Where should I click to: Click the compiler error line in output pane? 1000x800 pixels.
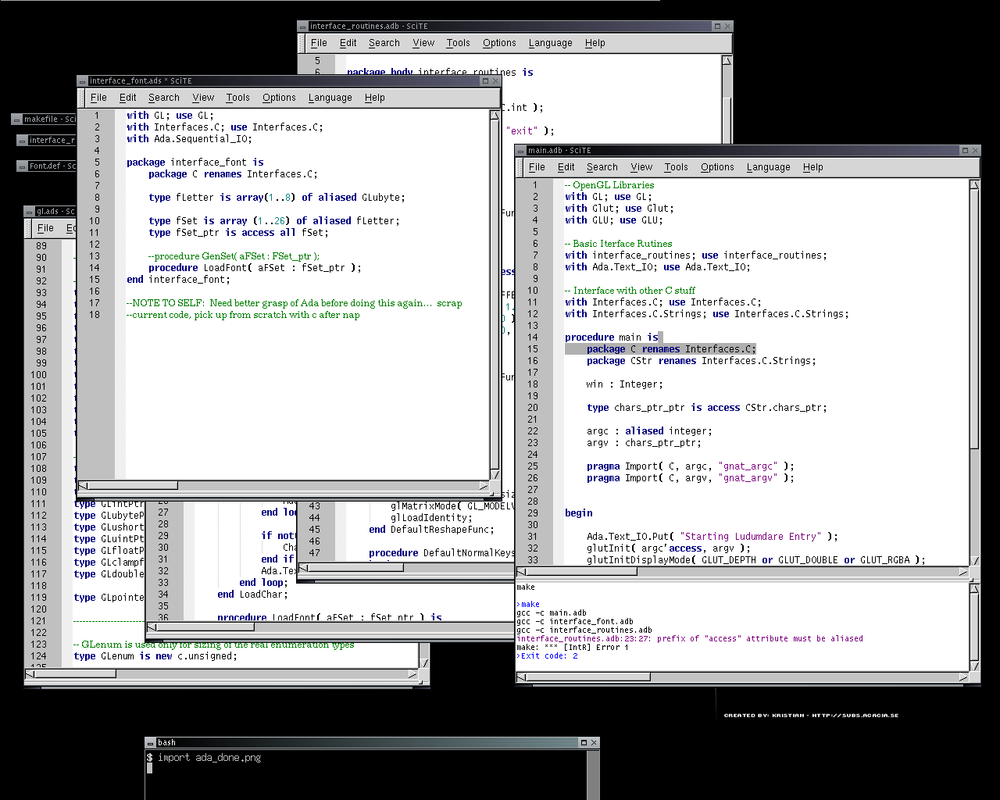[690, 638]
